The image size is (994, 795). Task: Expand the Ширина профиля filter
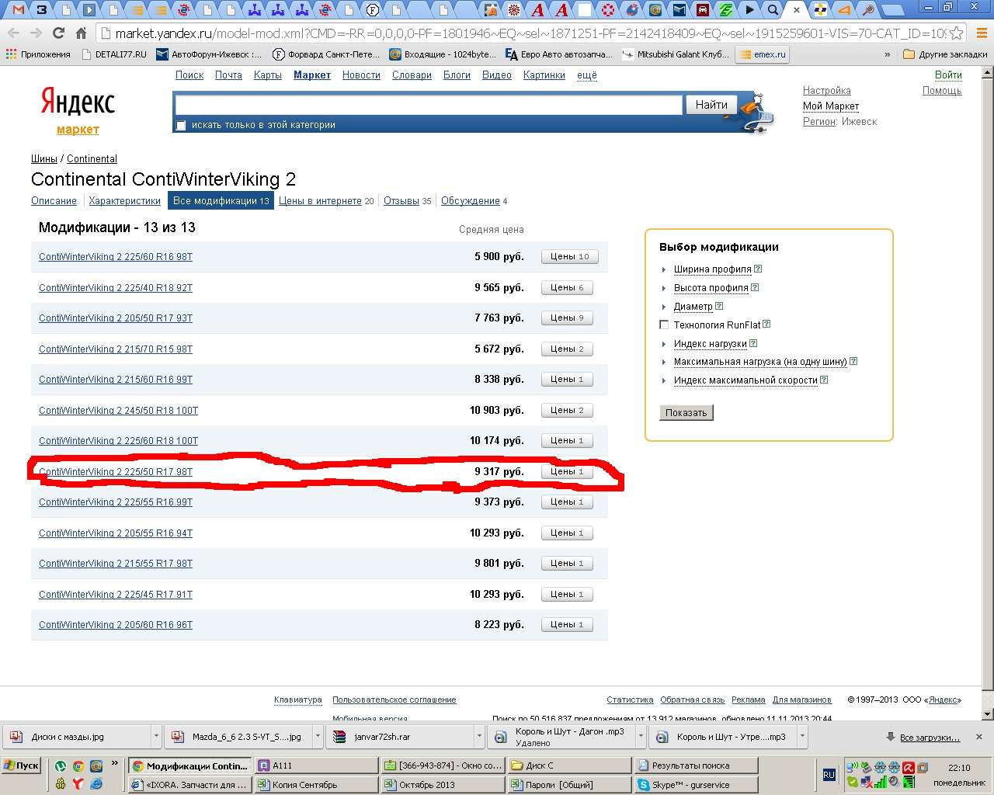tap(664, 270)
